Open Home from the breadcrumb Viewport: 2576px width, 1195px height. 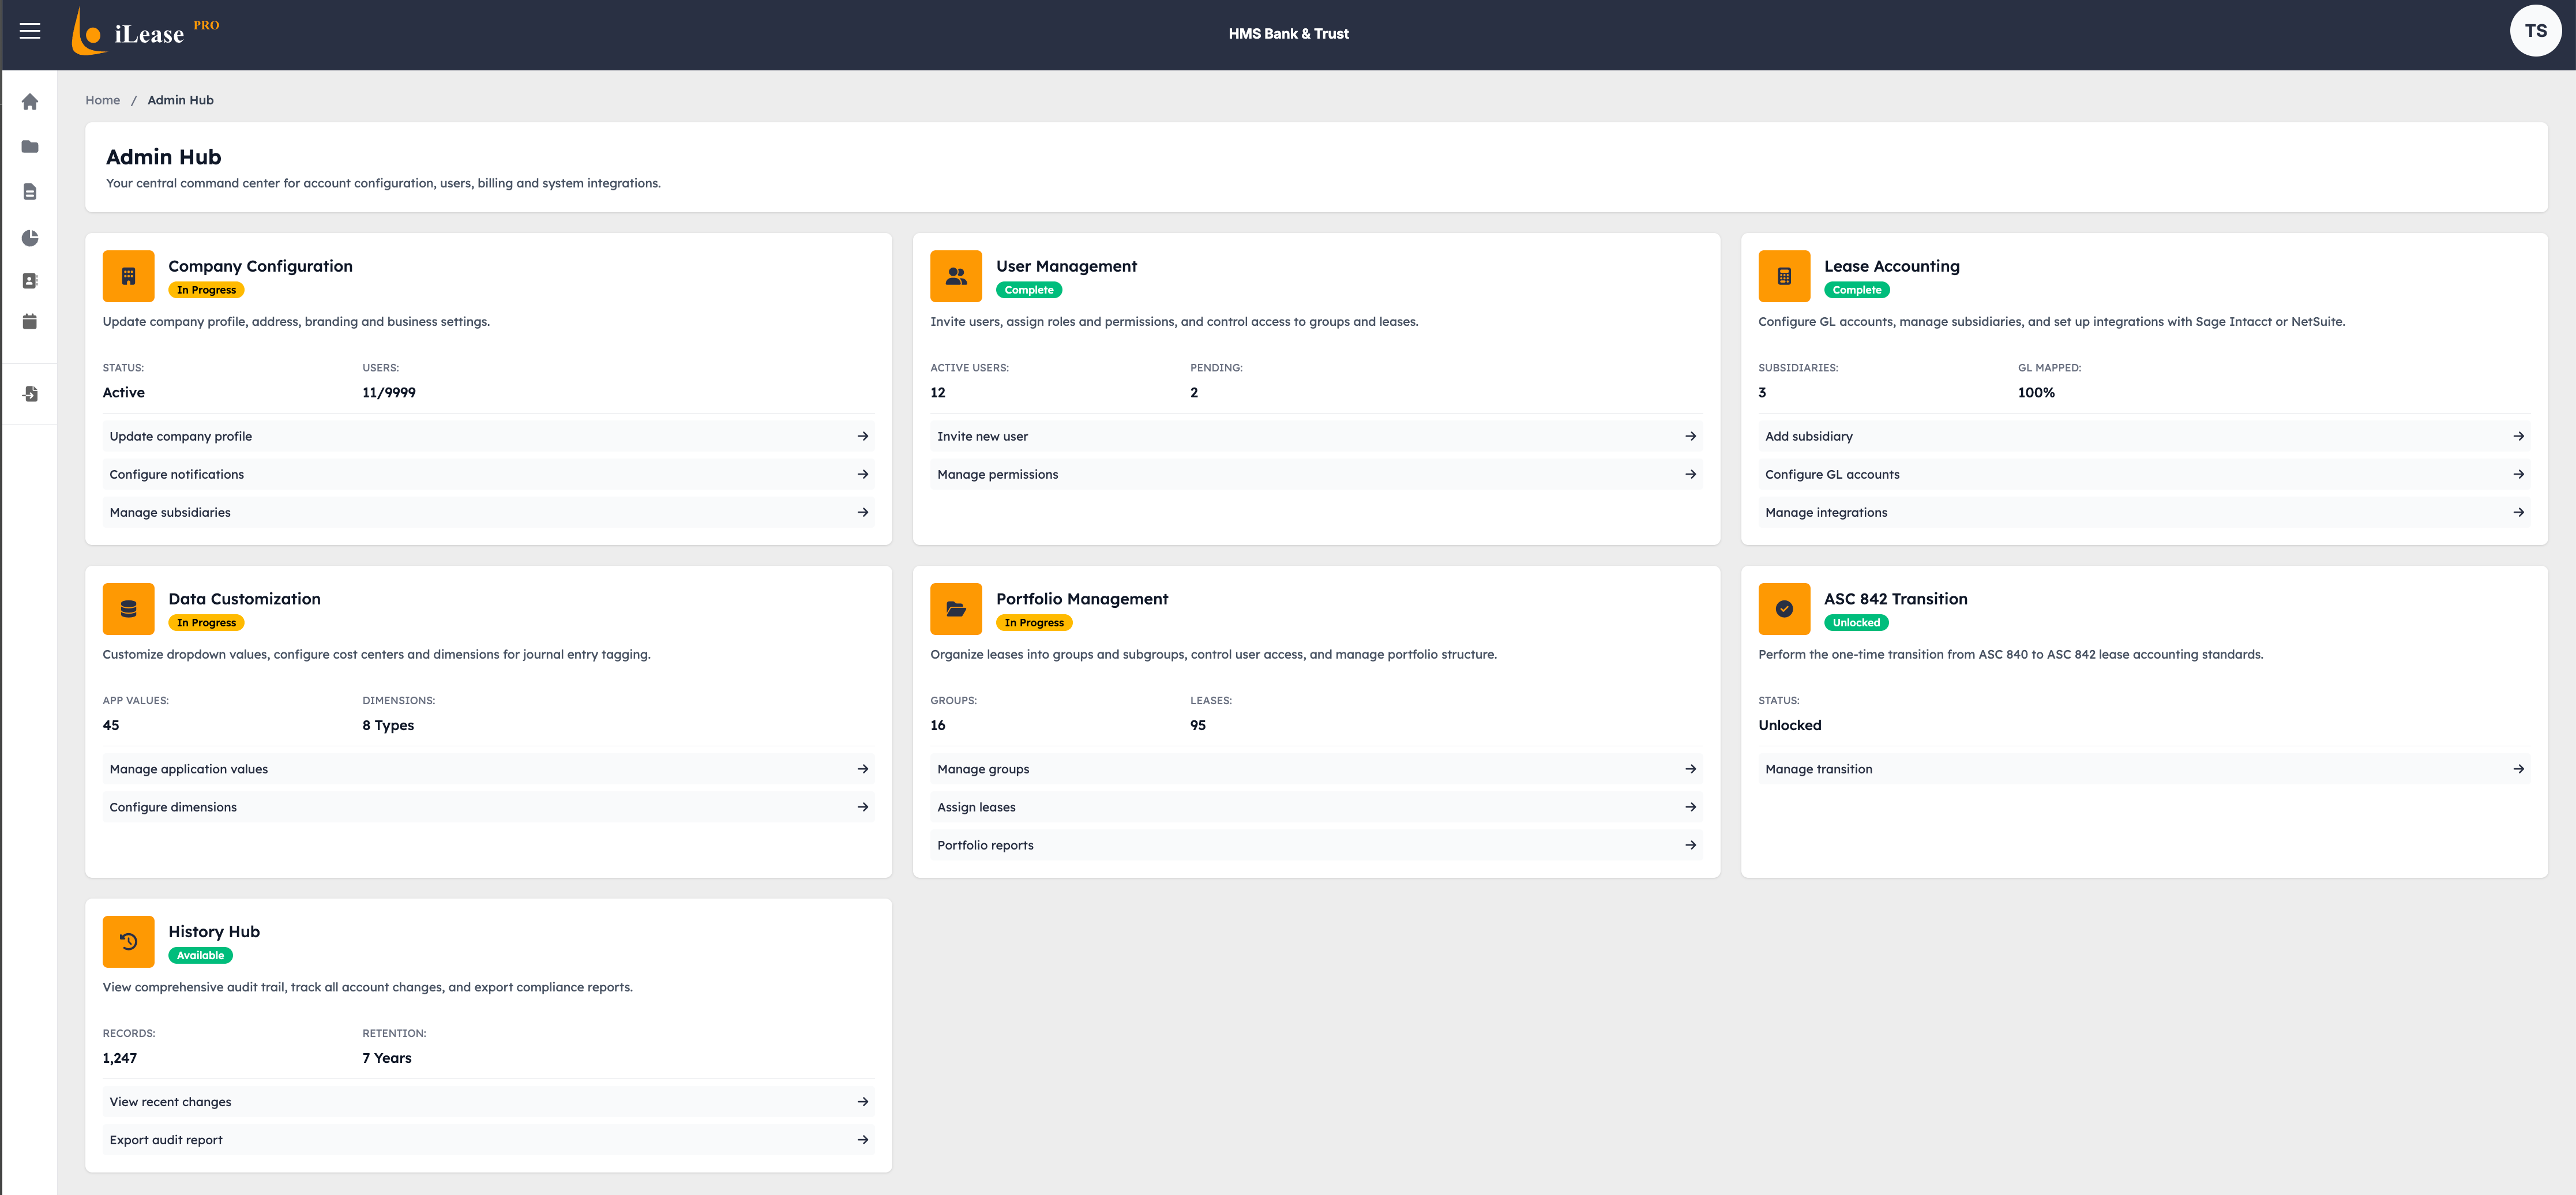[x=102, y=99]
